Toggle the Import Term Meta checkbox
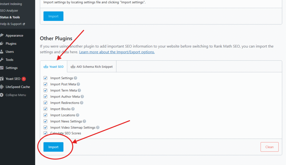 tap(46, 90)
